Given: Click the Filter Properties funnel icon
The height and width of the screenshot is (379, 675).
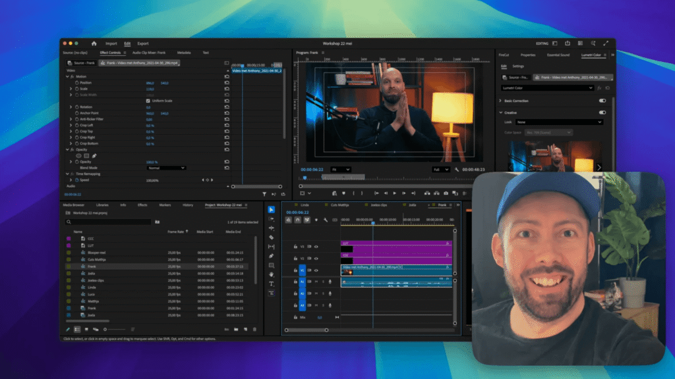Looking at the screenshot, I should [264, 194].
